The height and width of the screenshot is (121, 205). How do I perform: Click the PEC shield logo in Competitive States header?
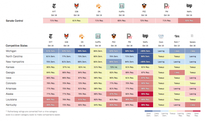point(114,36)
